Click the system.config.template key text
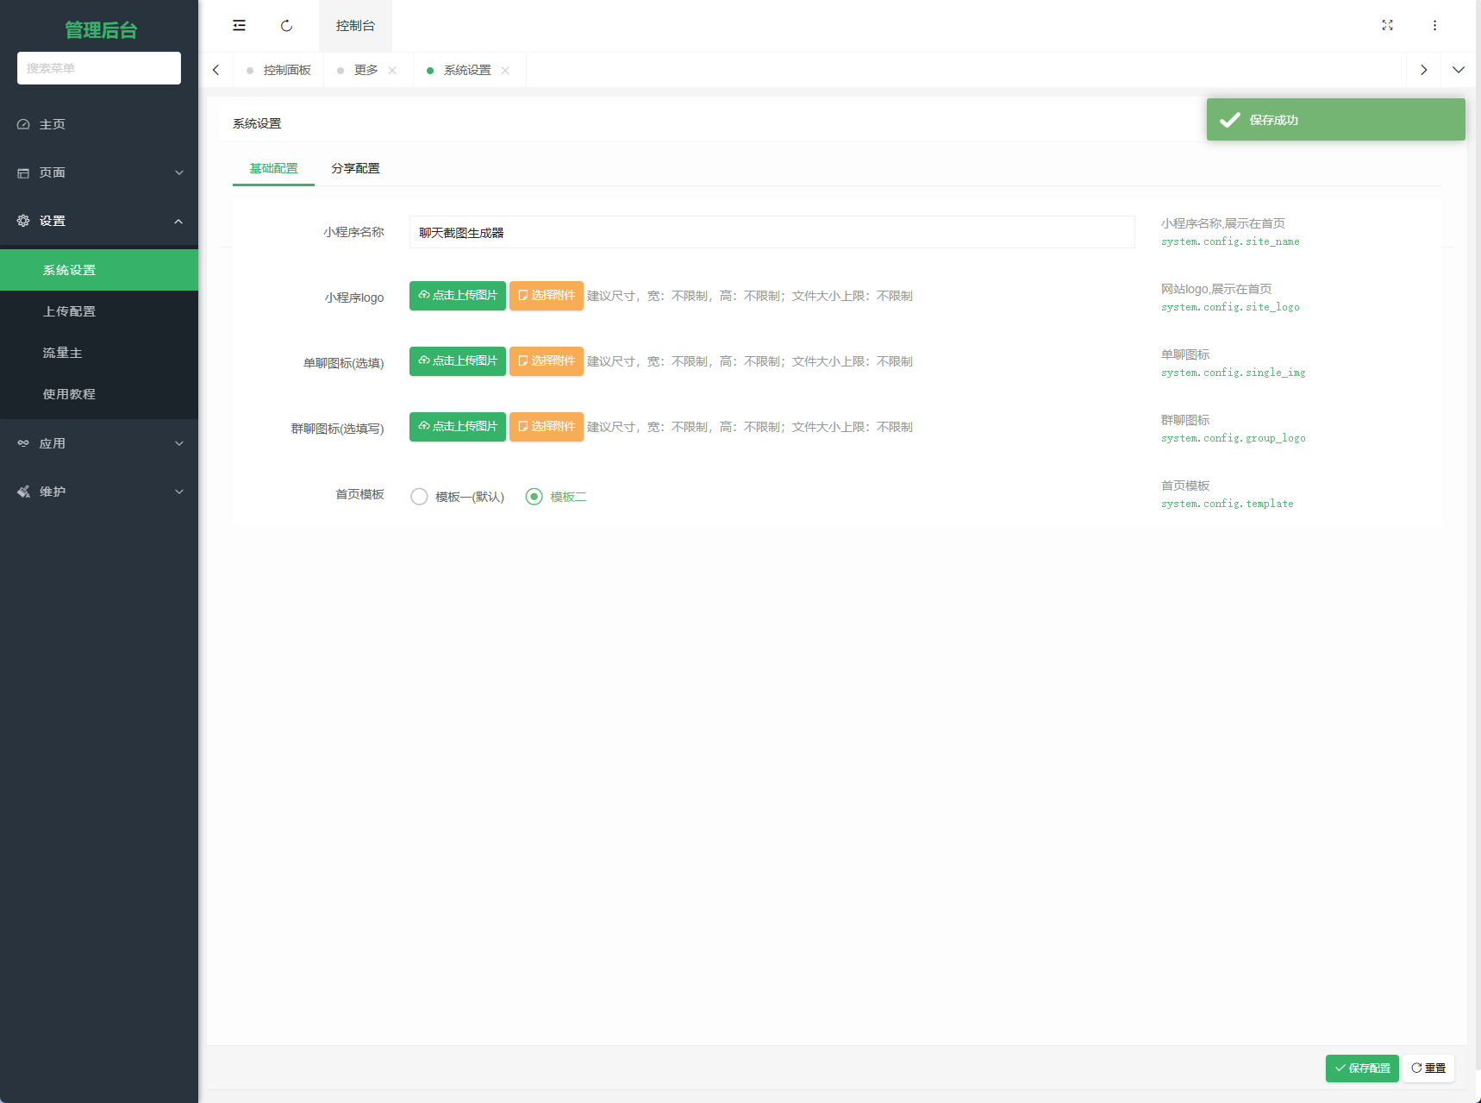This screenshot has height=1103, width=1481. pos(1227,504)
